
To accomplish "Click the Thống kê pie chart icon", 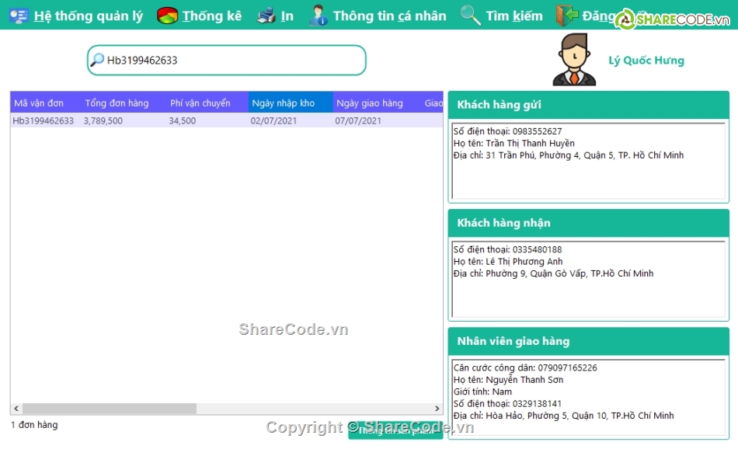I will point(167,16).
